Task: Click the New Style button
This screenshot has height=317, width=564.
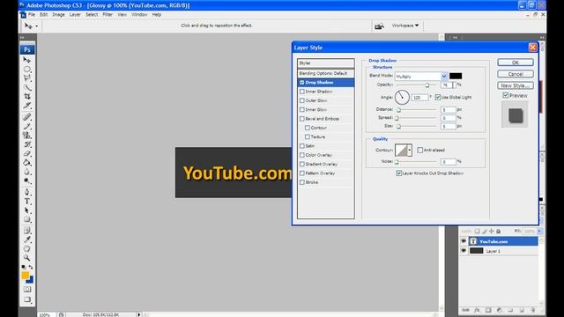Action: (515, 85)
